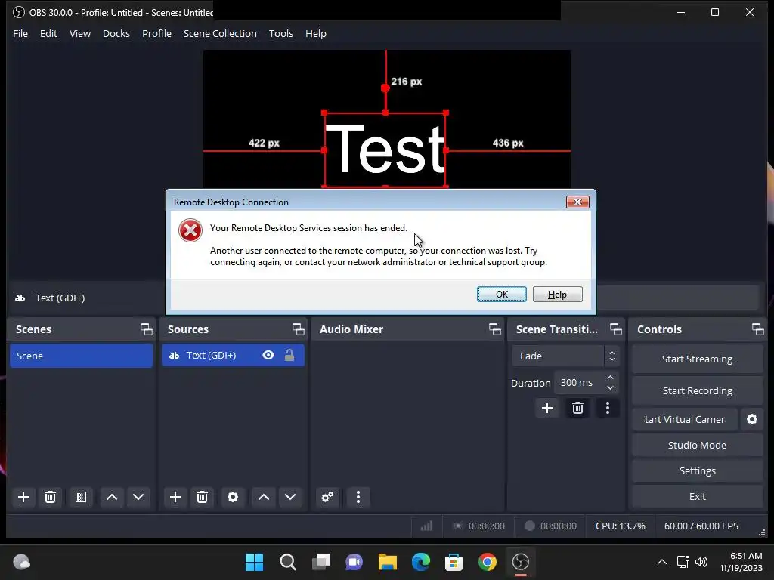Remove selected scene with trash icon
The image size is (774, 580).
point(50,497)
